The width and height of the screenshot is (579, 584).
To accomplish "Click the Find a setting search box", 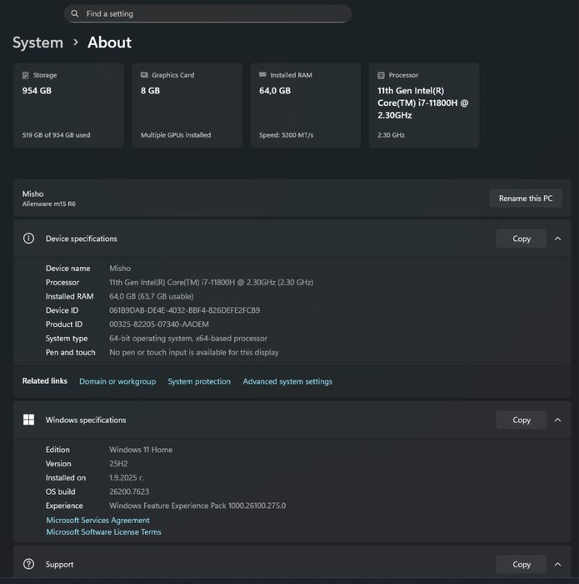I will [208, 13].
